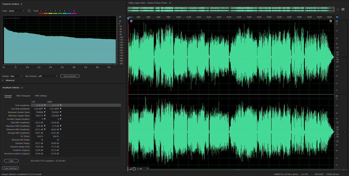Image resolution: width=349 pixels, height=176 pixels.
Task: Toggle Hold button 1
Action: click(41, 11)
